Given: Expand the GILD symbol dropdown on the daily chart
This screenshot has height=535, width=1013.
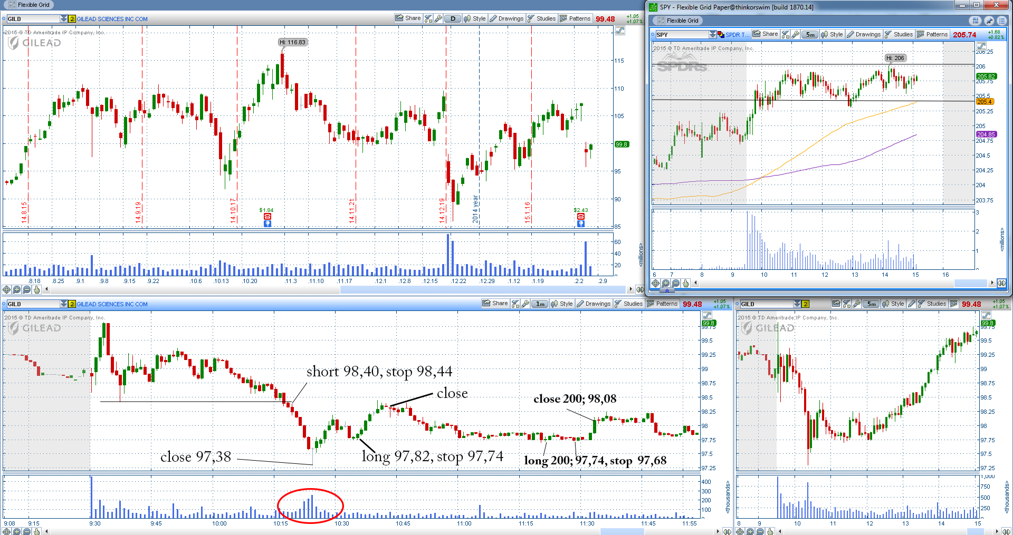Looking at the screenshot, I should pyautogui.click(x=64, y=19).
